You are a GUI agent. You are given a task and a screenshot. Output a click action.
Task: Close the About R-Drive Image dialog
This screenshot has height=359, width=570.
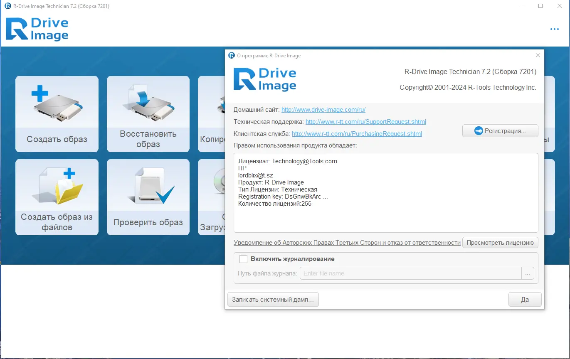tap(538, 55)
